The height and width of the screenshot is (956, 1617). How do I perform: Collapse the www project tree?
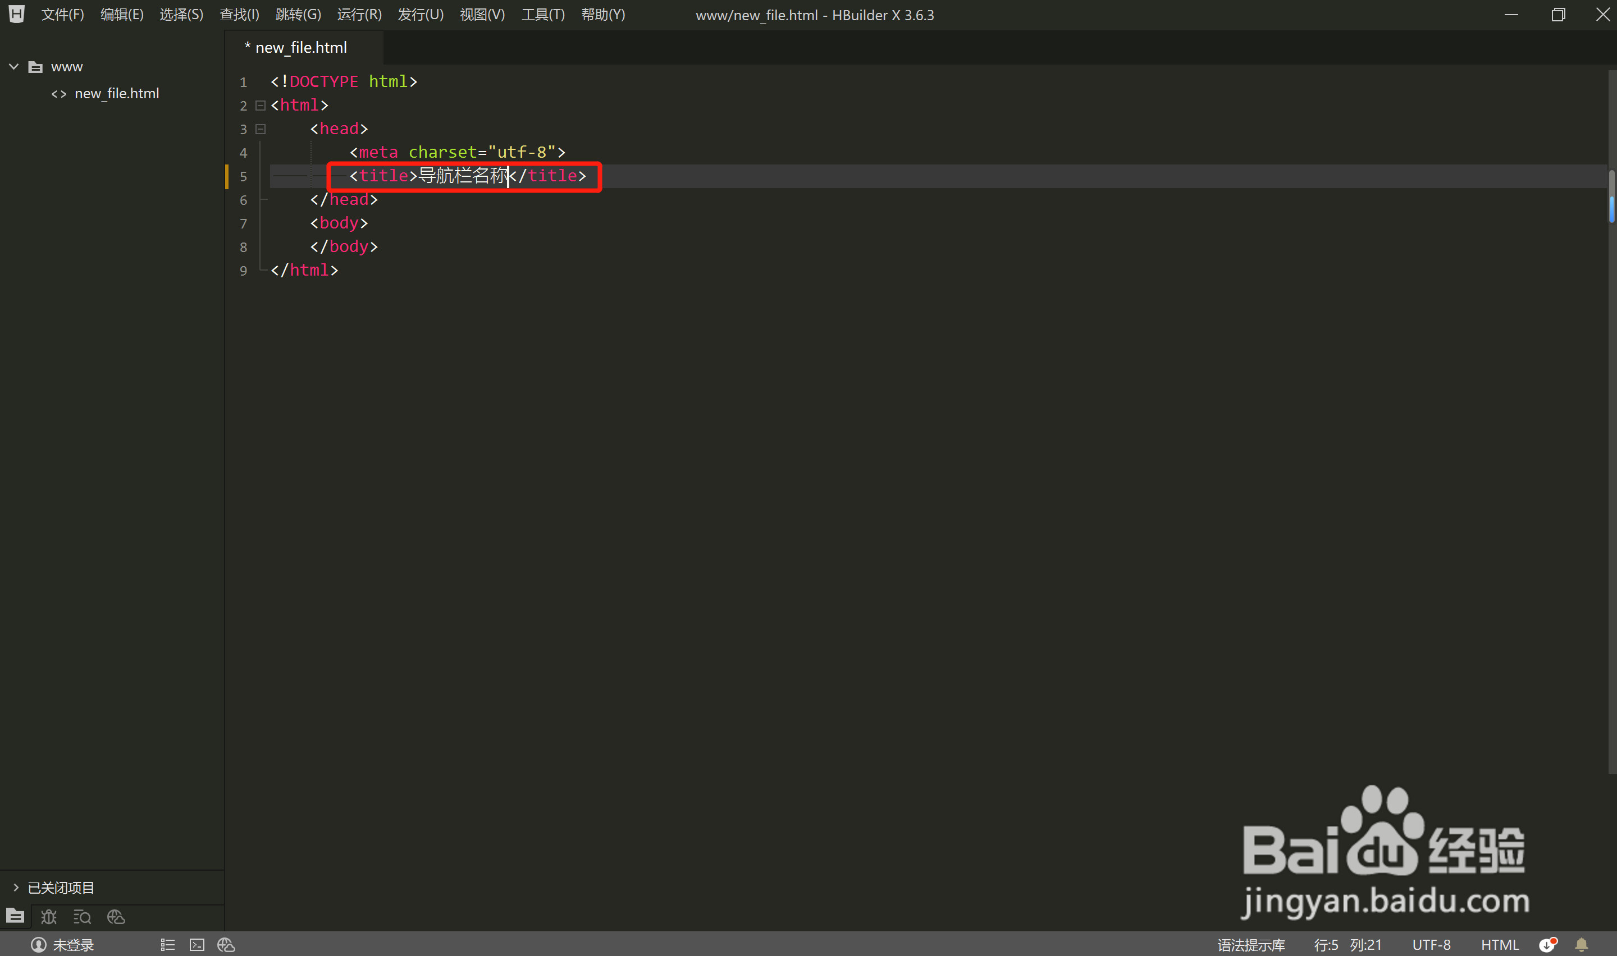coord(13,66)
